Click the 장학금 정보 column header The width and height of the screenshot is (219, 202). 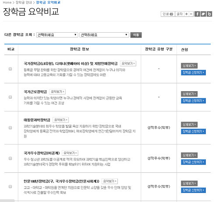(x=79, y=49)
